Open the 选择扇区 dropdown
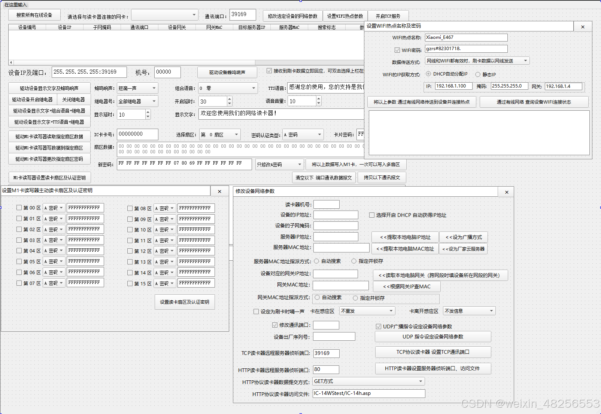Image resolution: width=601 pixels, height=414 pixels. click(220, 135)
